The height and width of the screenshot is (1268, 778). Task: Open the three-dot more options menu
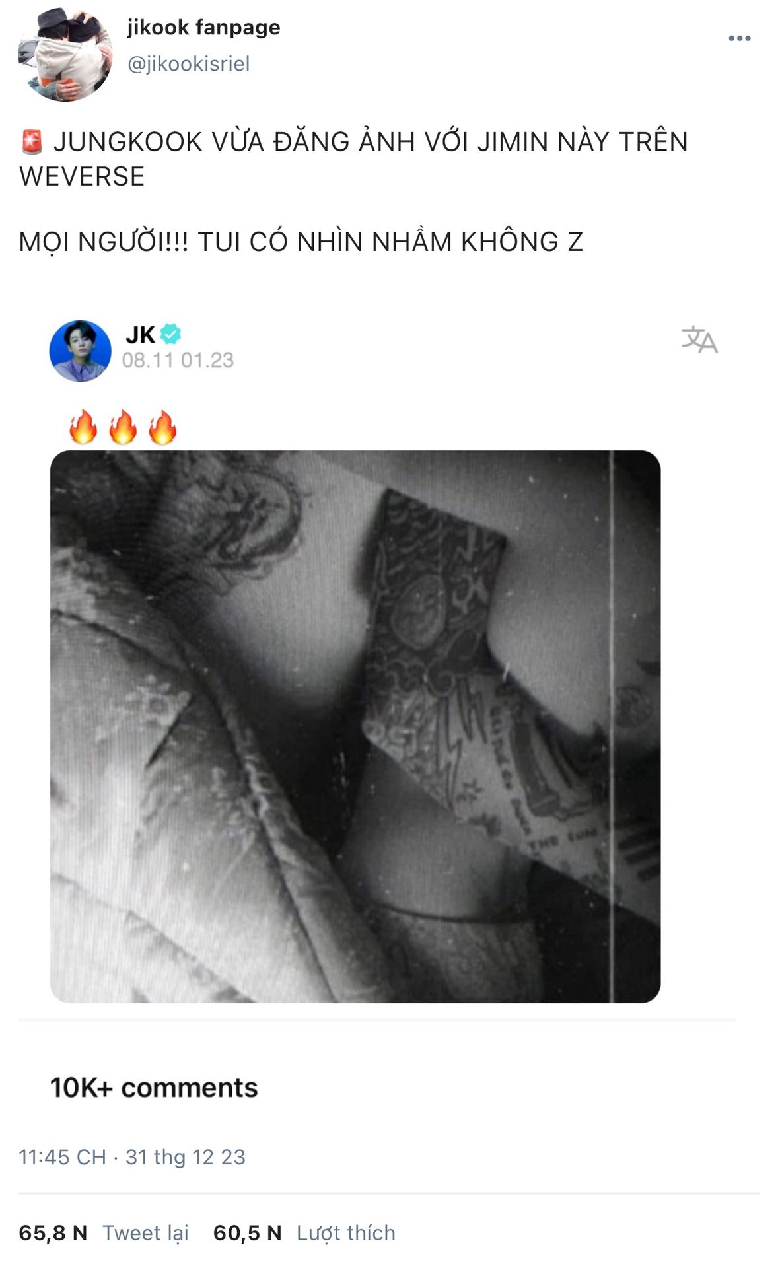[x=739, y=38]
